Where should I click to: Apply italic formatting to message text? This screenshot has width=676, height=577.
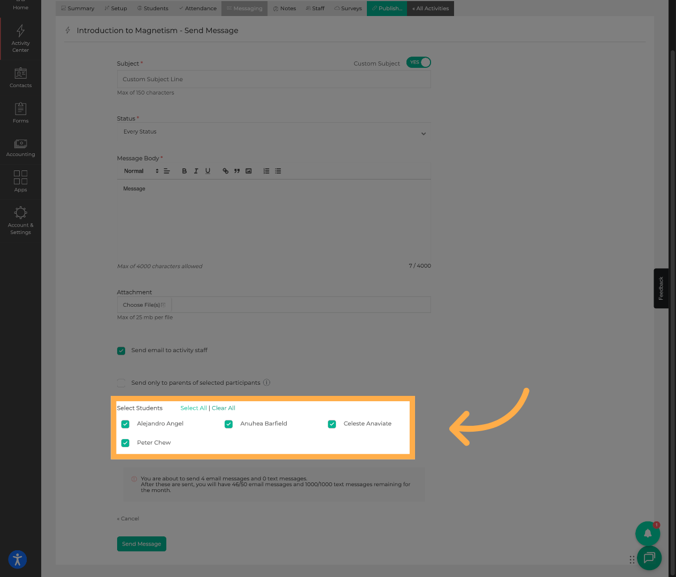196,170
